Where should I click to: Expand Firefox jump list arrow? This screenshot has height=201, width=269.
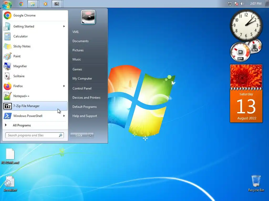pyautogui.click(x=64, y=86)
